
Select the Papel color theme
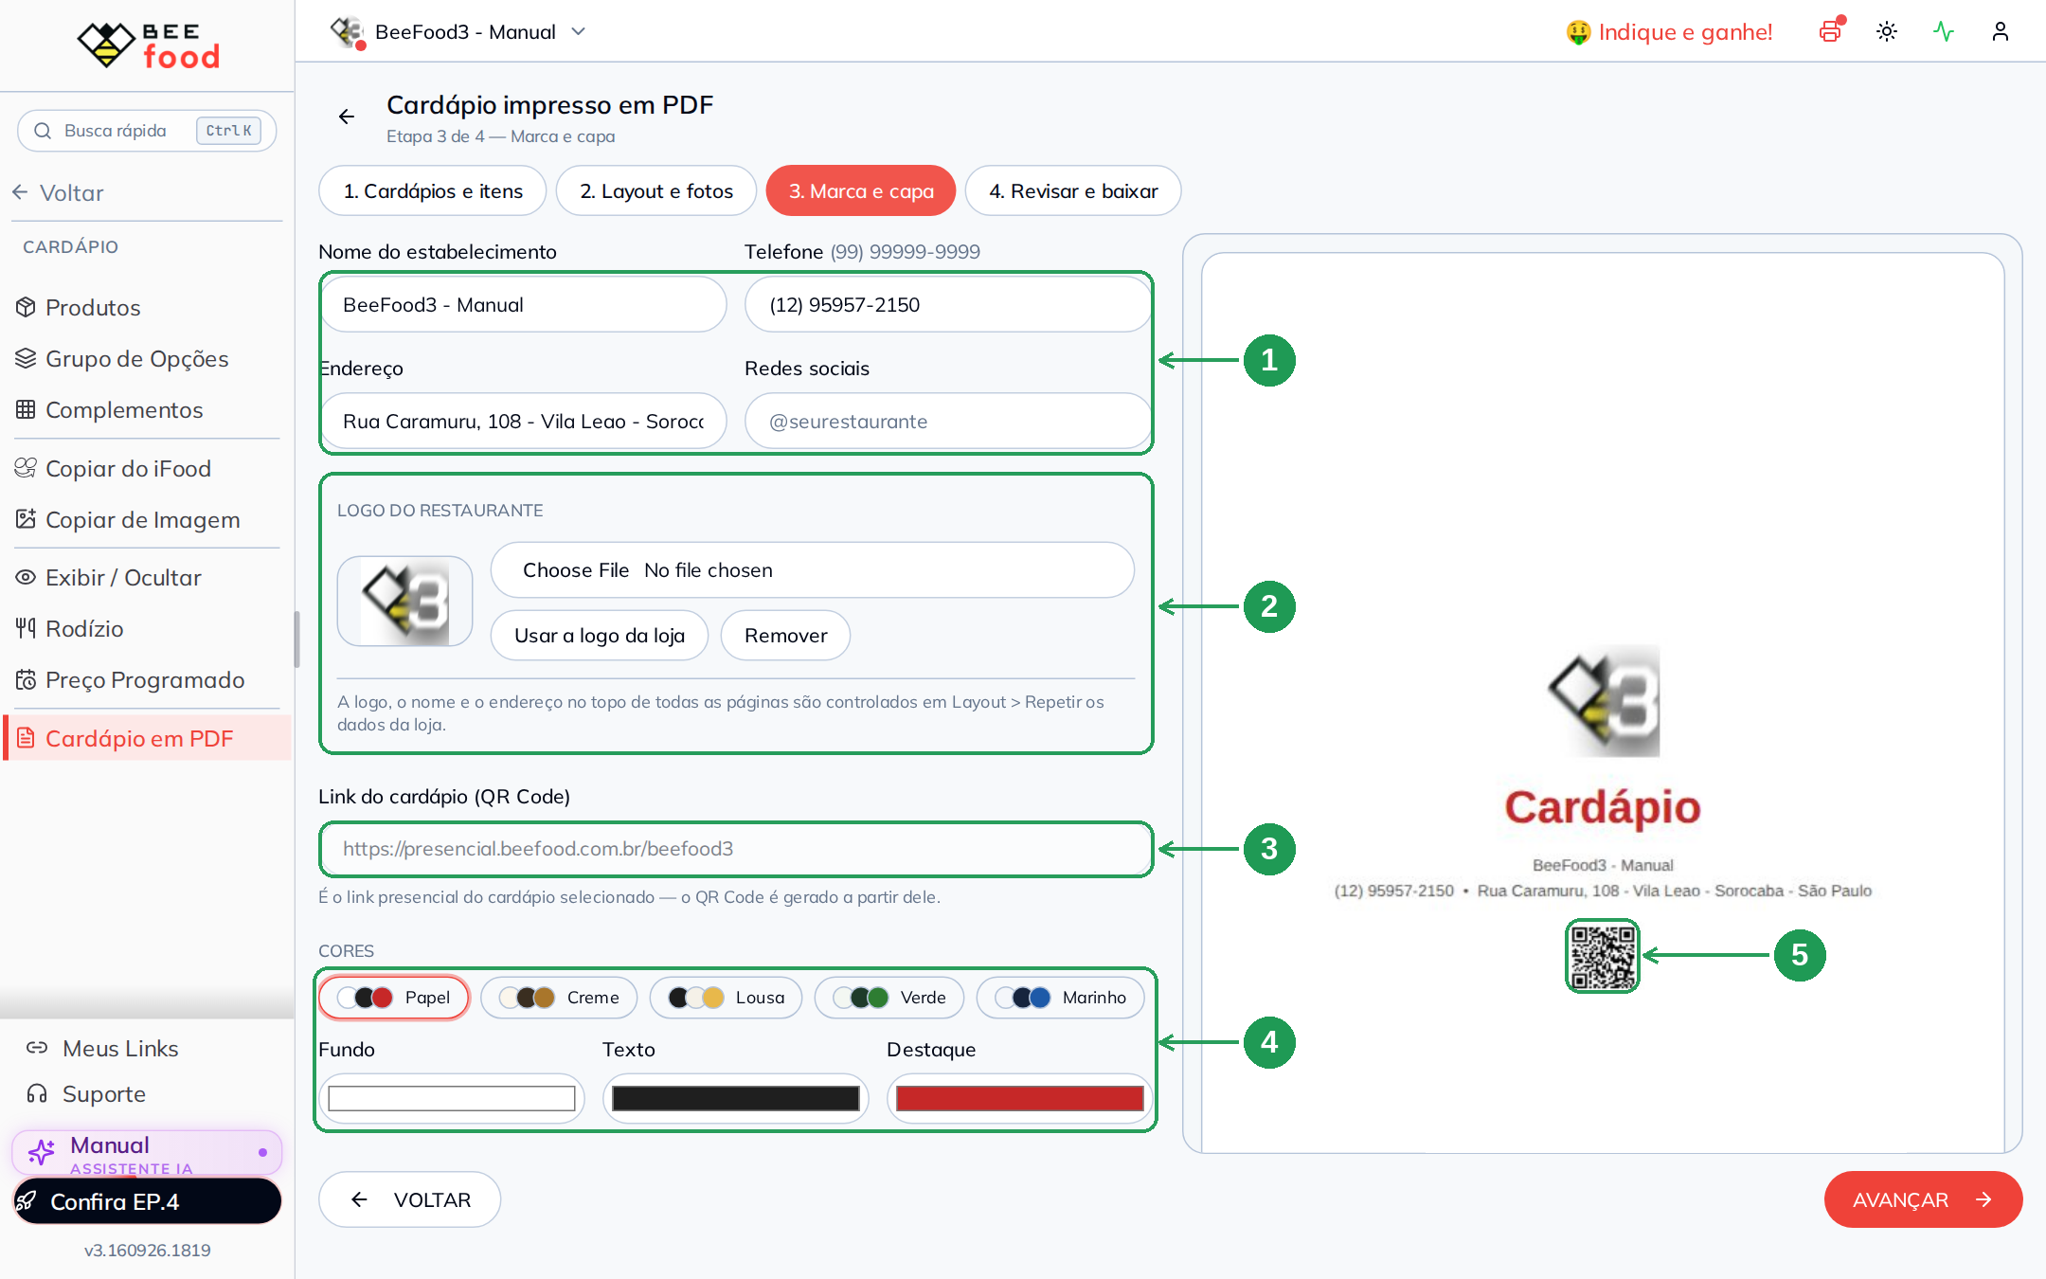pyautogui.click(x=394, y=998)
